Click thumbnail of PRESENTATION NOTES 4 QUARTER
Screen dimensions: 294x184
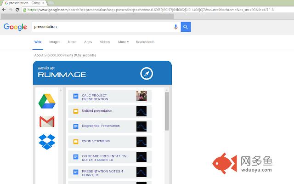pos(141,172)
